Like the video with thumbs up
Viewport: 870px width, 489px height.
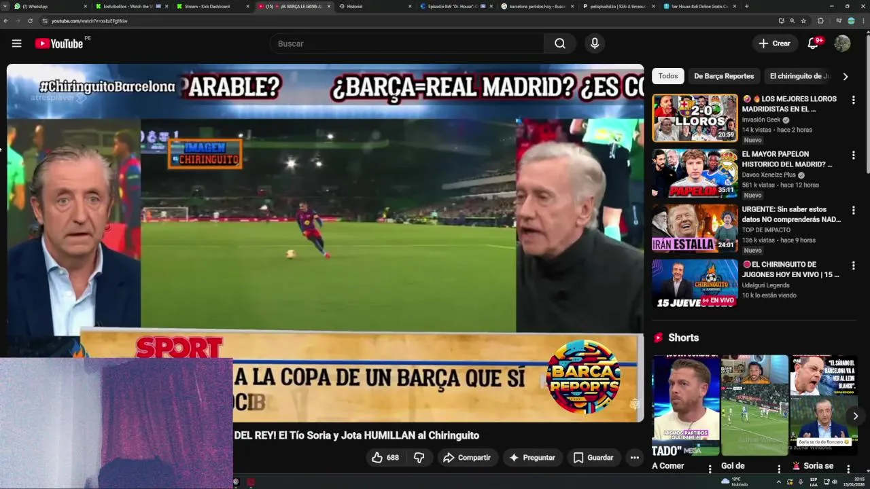pyautogui.click(x=385, y=458)
